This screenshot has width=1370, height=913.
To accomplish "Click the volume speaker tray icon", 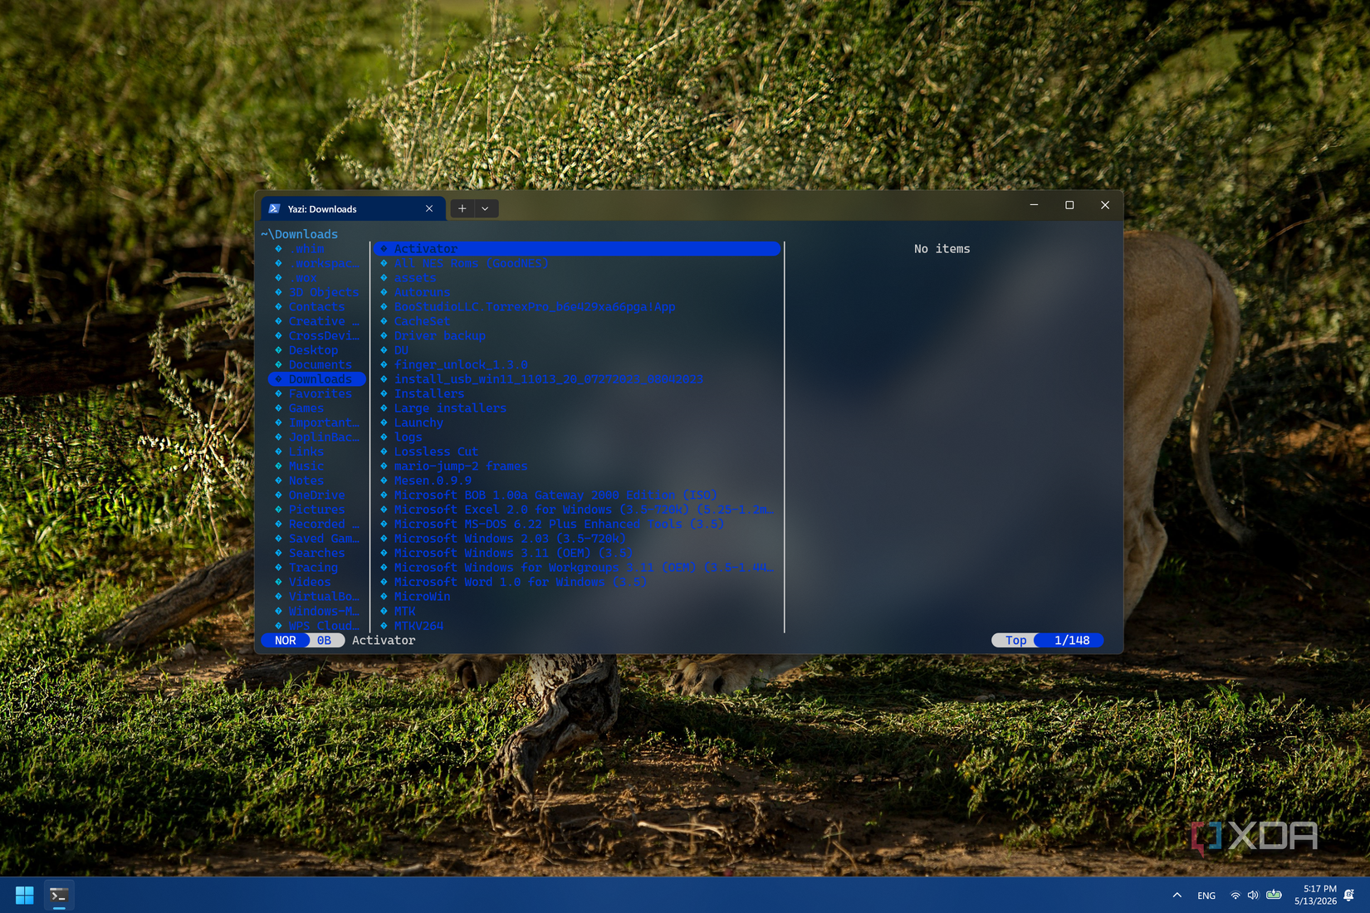I will click(x=1253, y=896).
